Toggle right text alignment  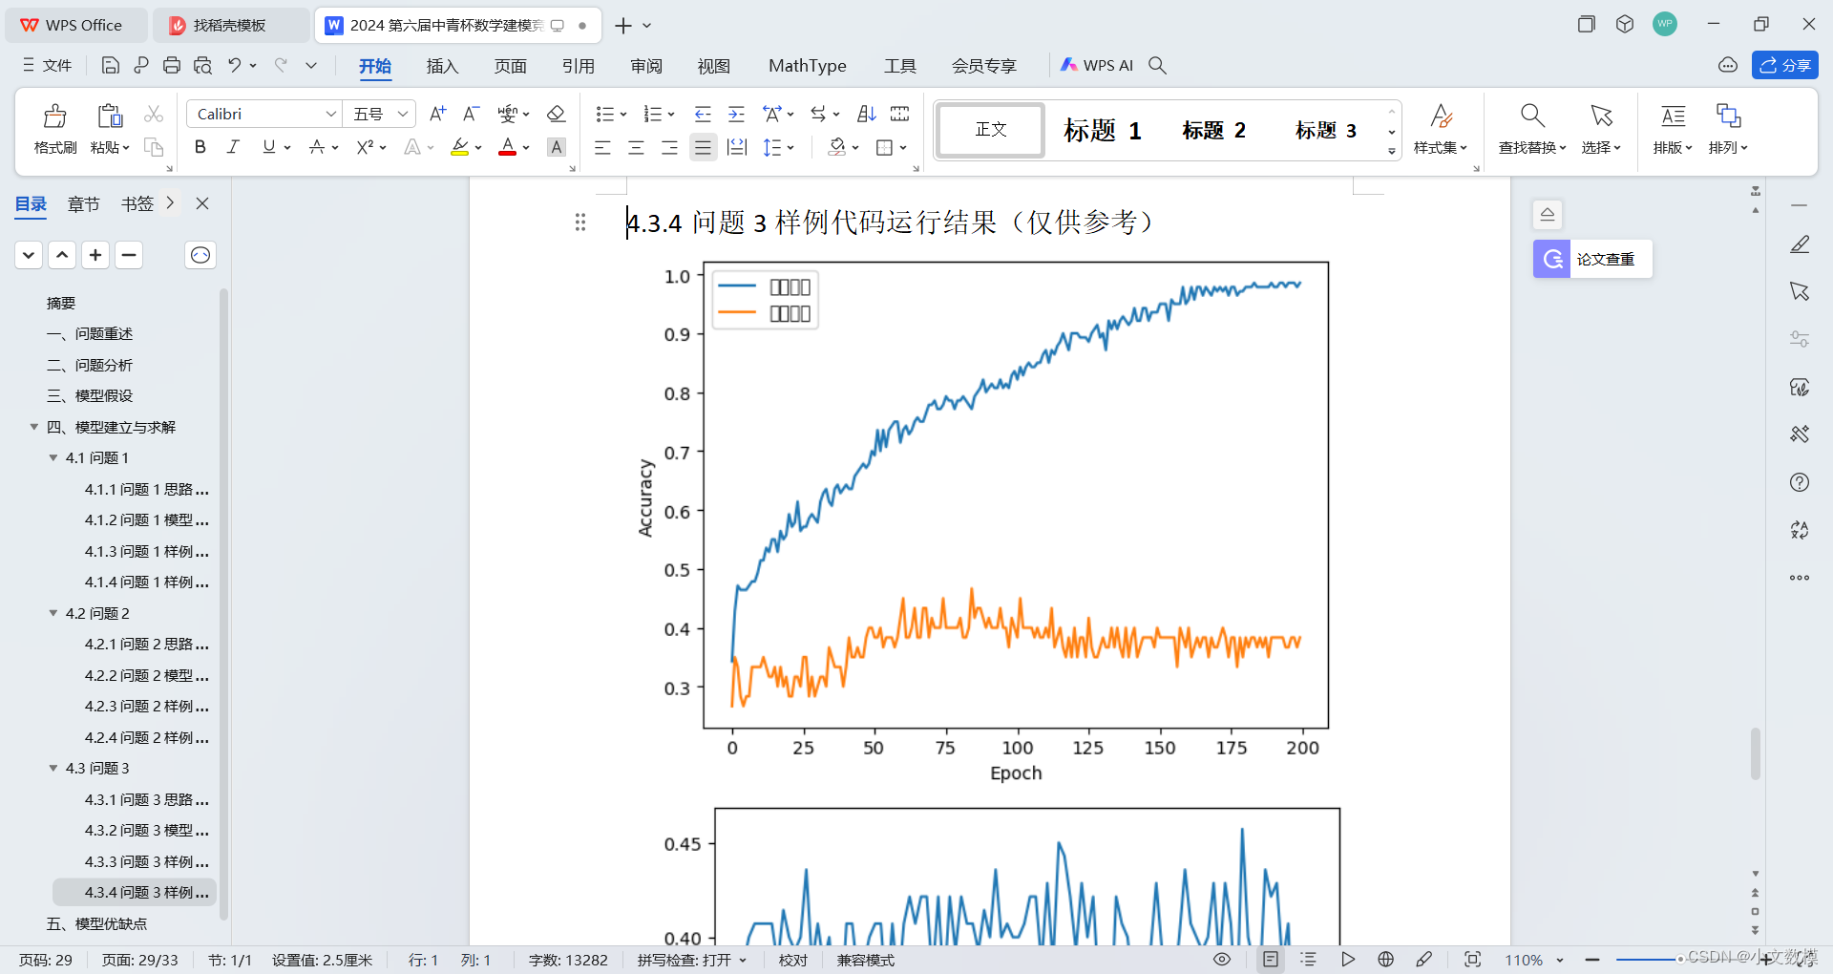pos(669,147)
